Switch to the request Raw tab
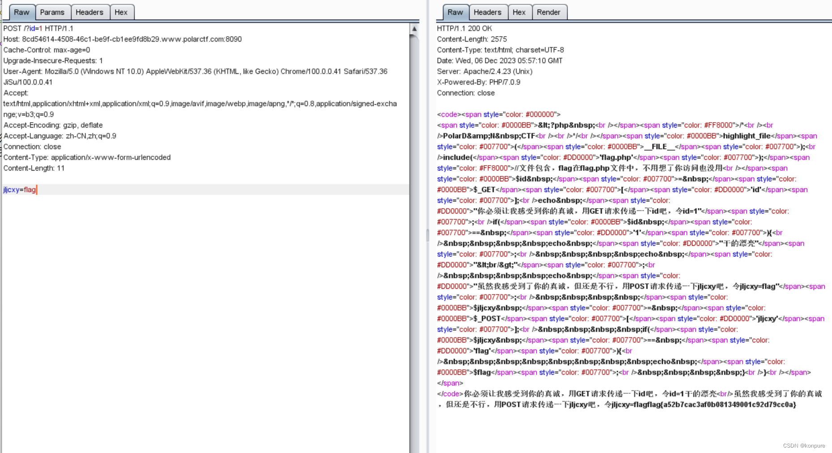The image size is (832, 453). coord(21,12)
